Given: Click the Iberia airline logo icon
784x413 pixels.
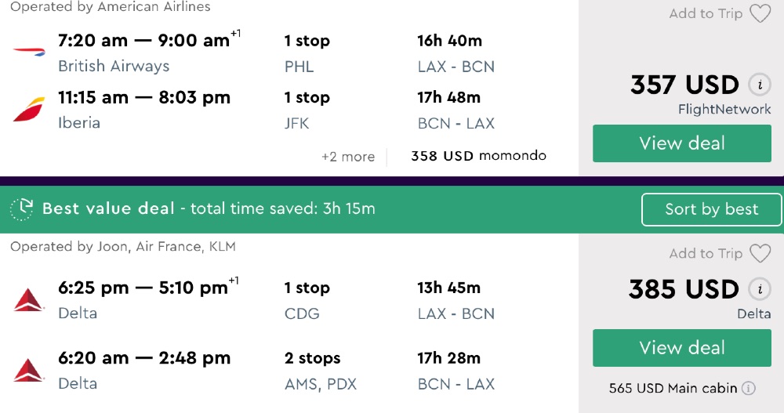Looking at the screenshot, I should coord(29,109).
